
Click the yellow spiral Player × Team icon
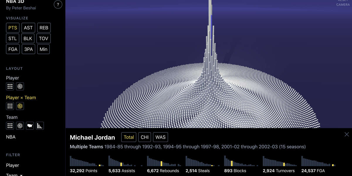[20, 106]
